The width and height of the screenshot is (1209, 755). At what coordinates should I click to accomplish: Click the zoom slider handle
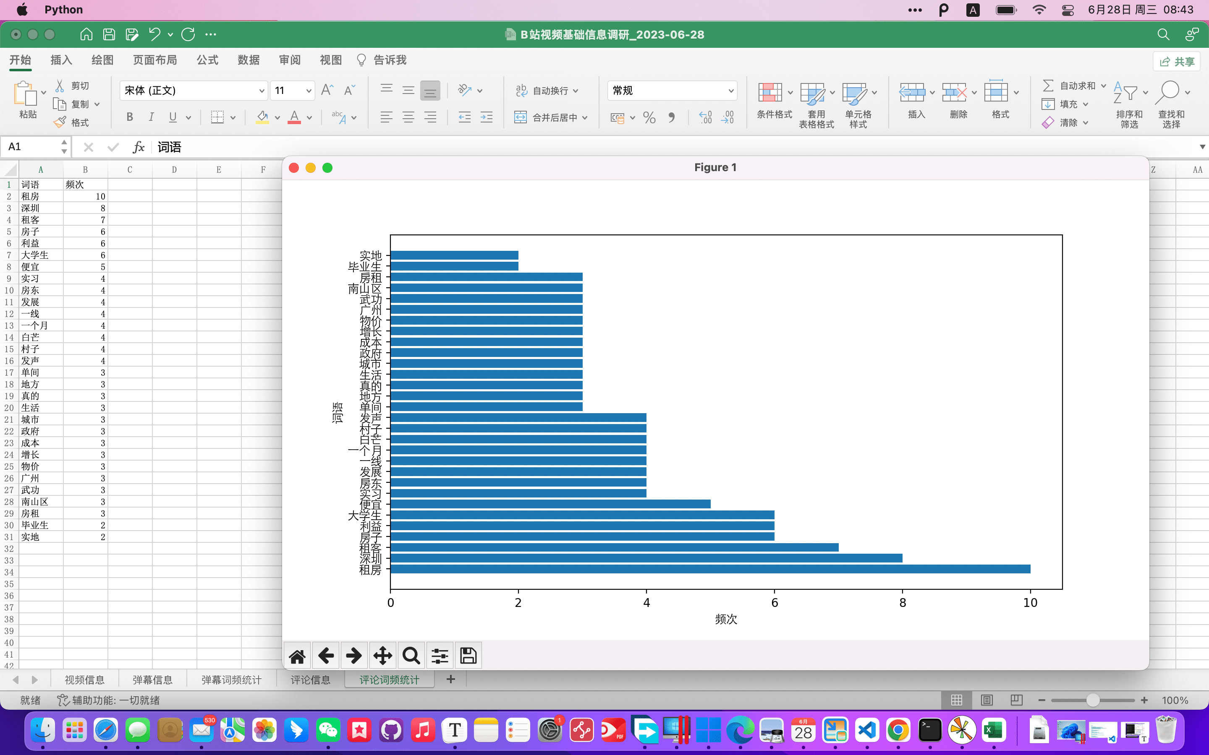[1093, 700]
